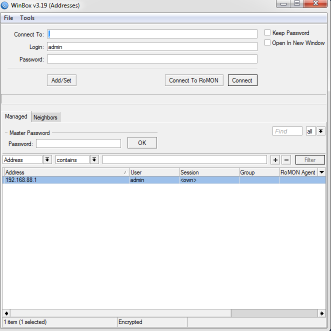This screenshot has width=331, height=331.
Task: Click '1 item (1 selected)' status text
Action: coord(25,322)
